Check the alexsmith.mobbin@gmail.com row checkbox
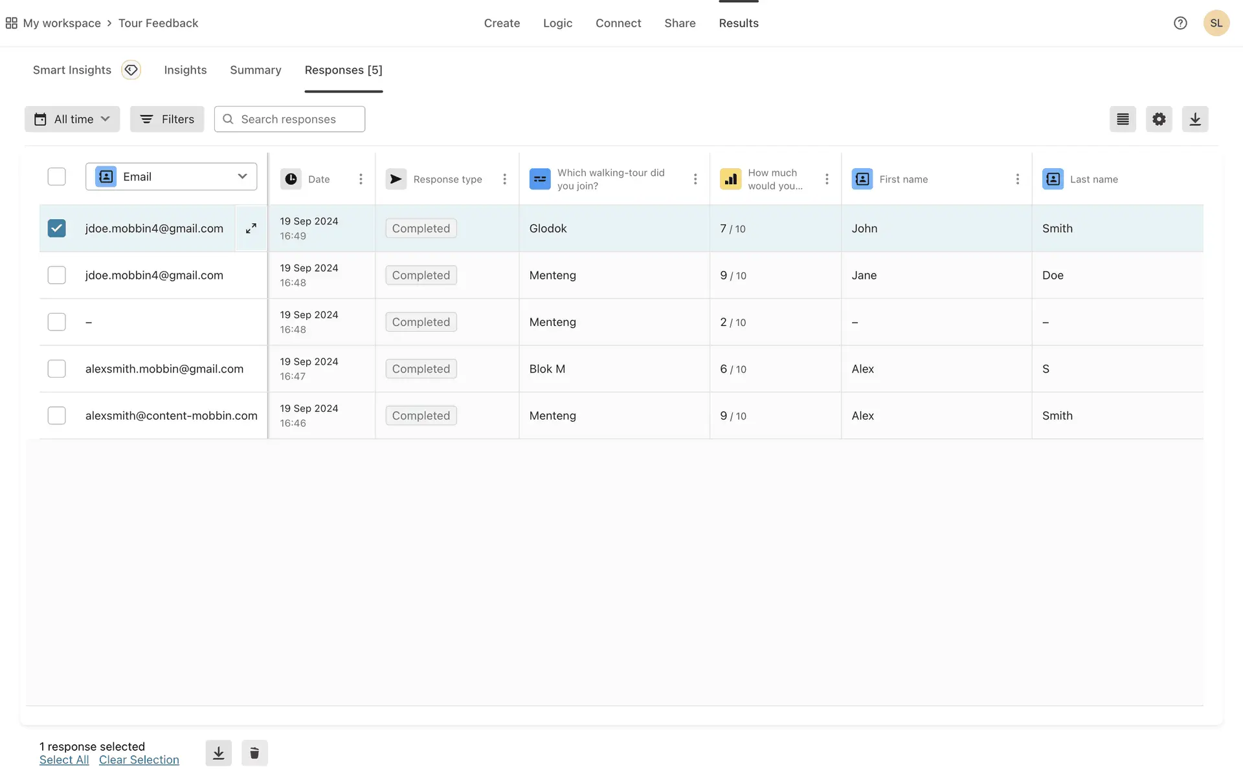Viewport: 1243px width, 776px height. coord(57,369)
